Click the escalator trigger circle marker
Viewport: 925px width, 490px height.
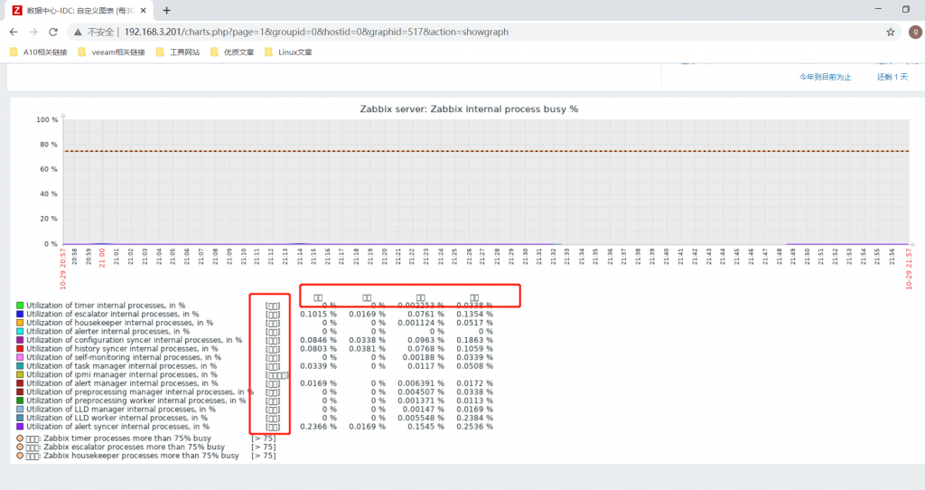coord(20,447)
